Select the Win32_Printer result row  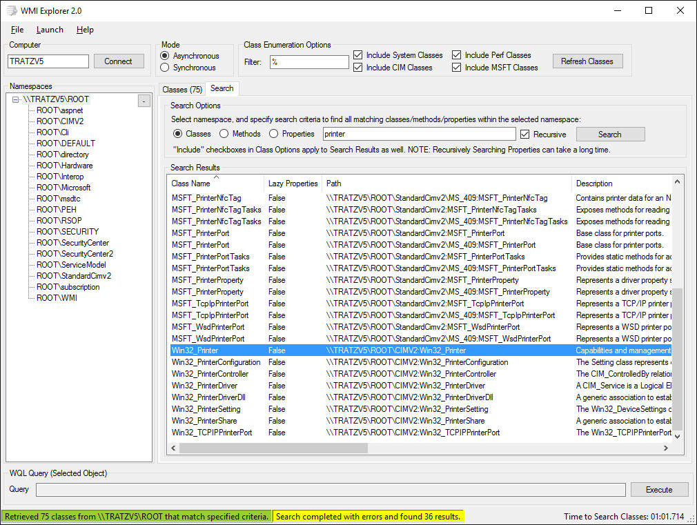[x=420, y=350]
